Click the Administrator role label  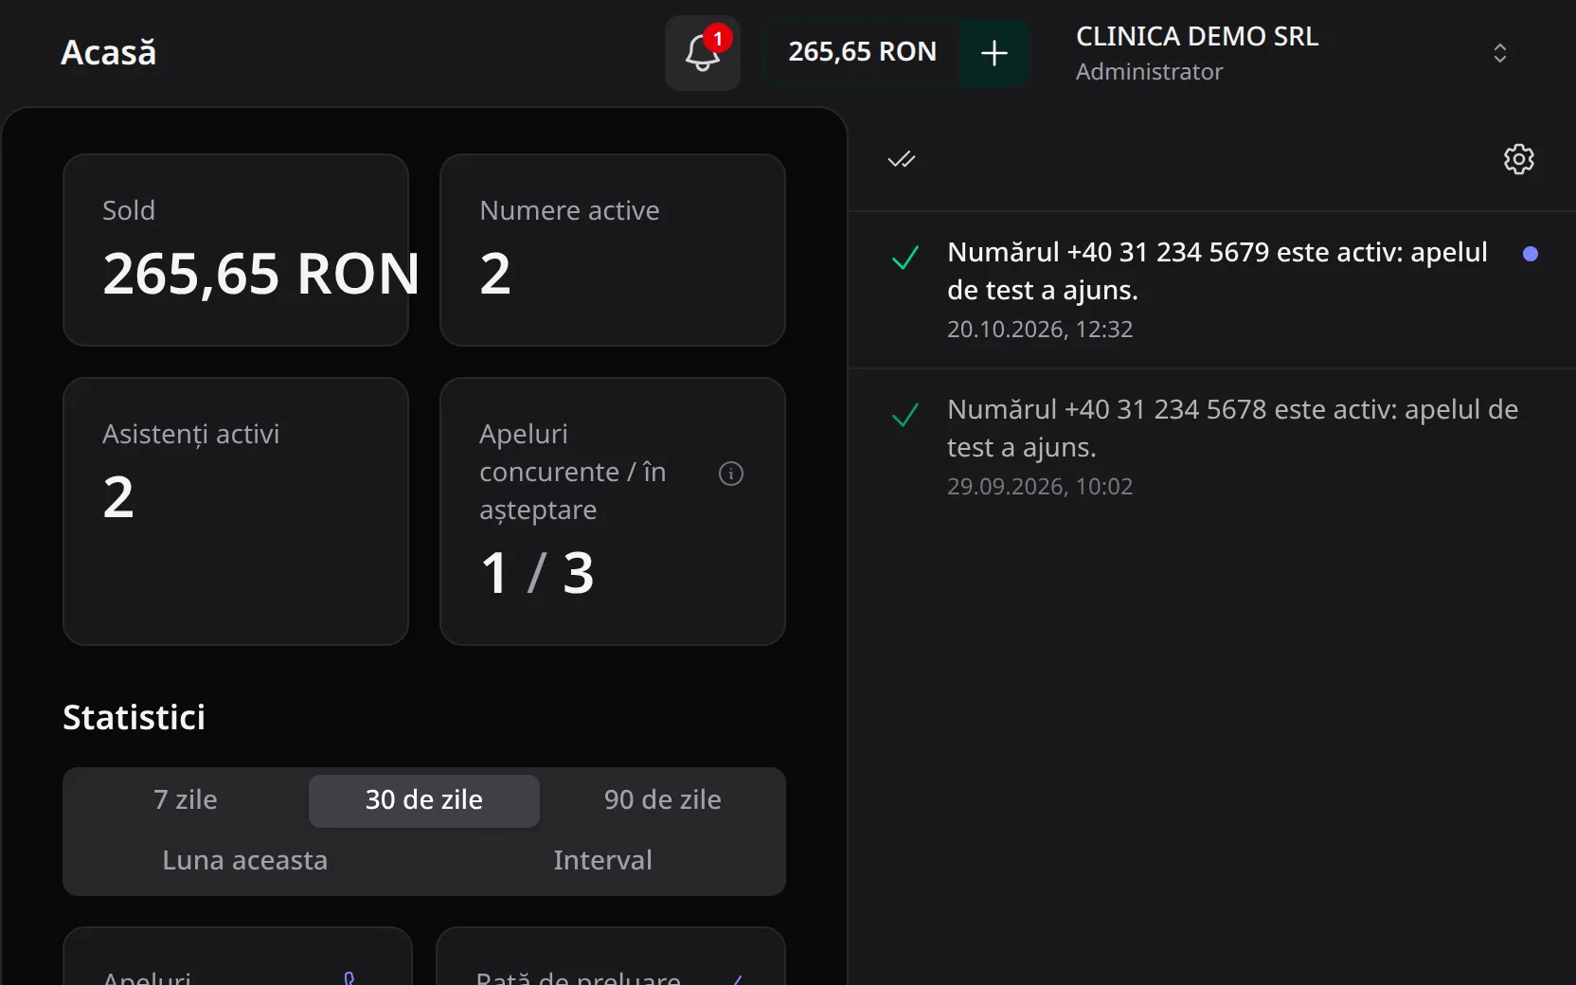click(1149, 72)
